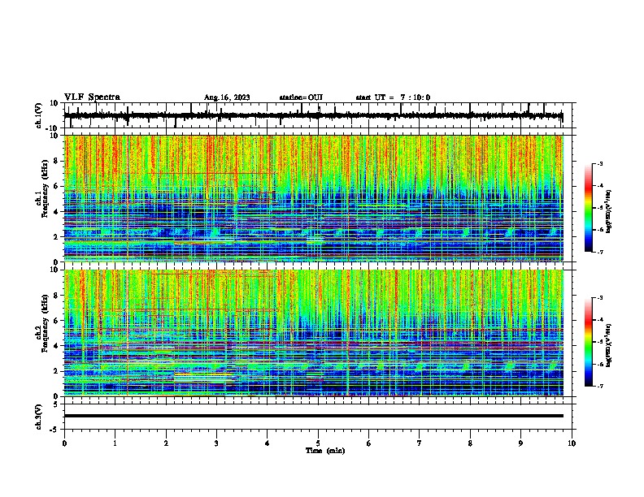Screen dimensions: 644x497
Task: Click the thick black ch.3 voltage line
Action: [314, 416]
